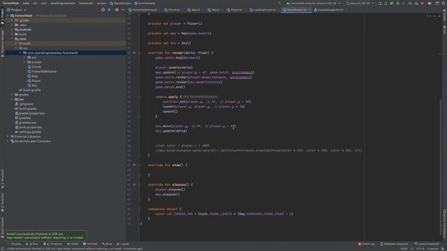447x251 pixels.
Task: Open the TODO tool window
Action: click(x=73, y=244)
